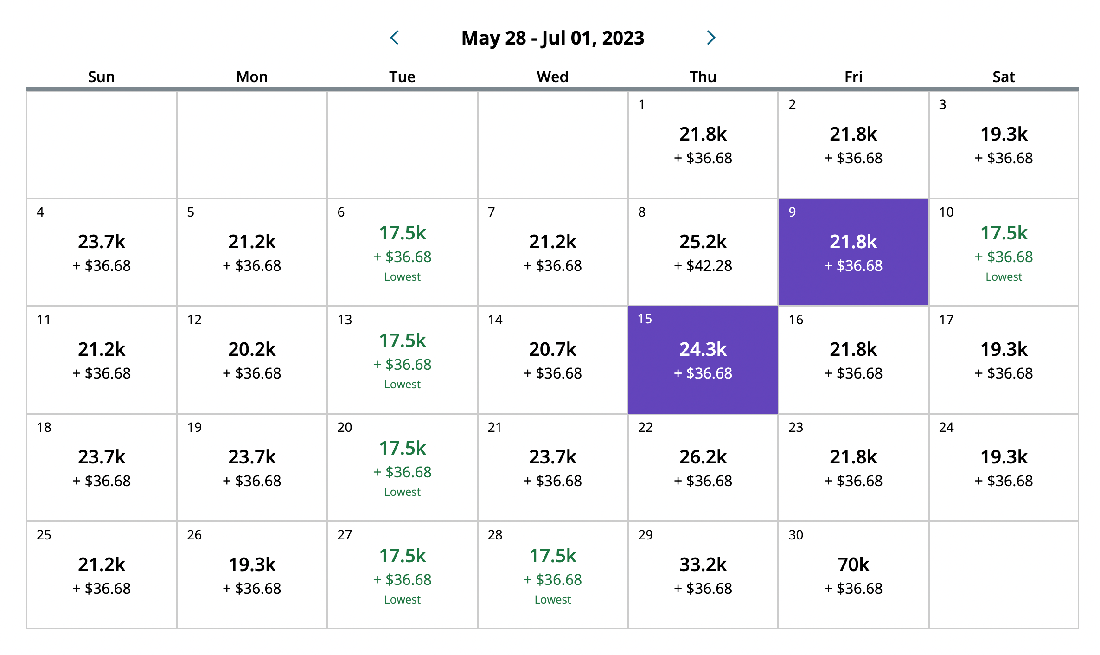Select June 12 fare of 20.2k

click(x=252, y=360)
